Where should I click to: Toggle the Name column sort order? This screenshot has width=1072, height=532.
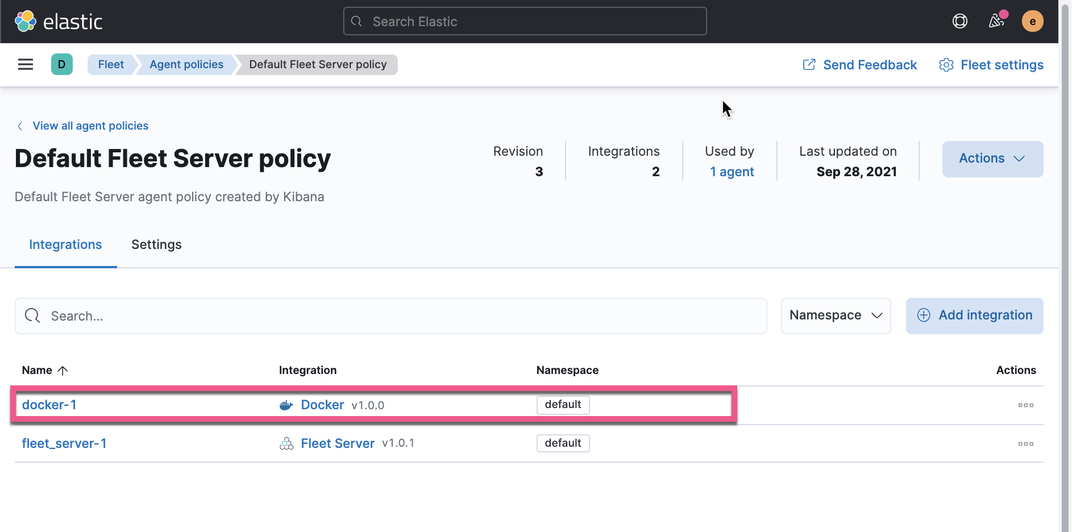[x=44, y=369]
